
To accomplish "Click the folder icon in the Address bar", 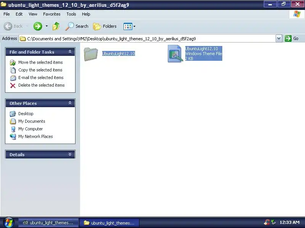I will pyautogui.click(x=23, y=39).
